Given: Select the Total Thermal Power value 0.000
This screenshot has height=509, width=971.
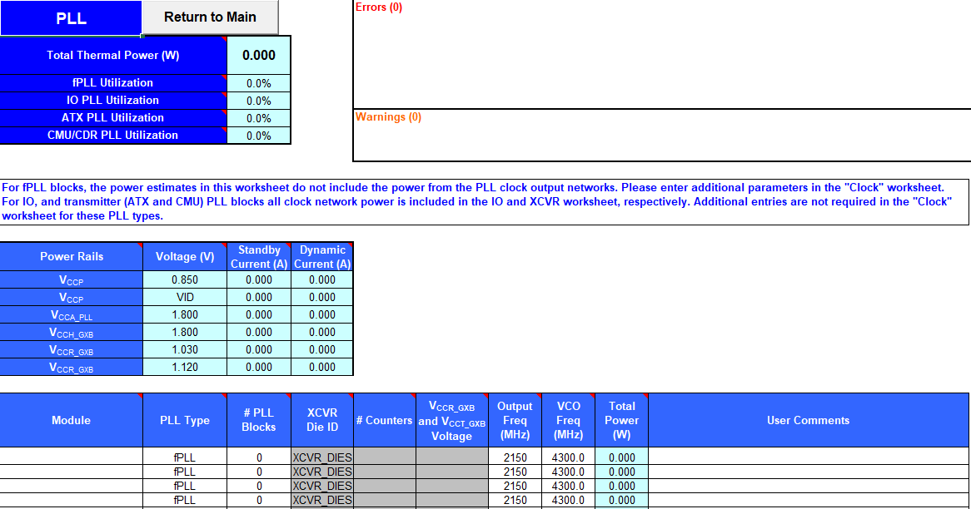Looking at the screenshot, I should tap(259, 55).
